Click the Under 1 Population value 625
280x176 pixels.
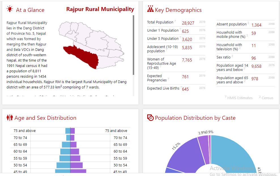coord(185,31)
